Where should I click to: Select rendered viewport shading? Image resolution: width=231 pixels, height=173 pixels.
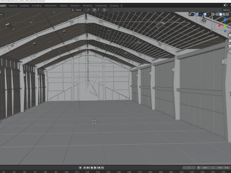tap(227, 14)
